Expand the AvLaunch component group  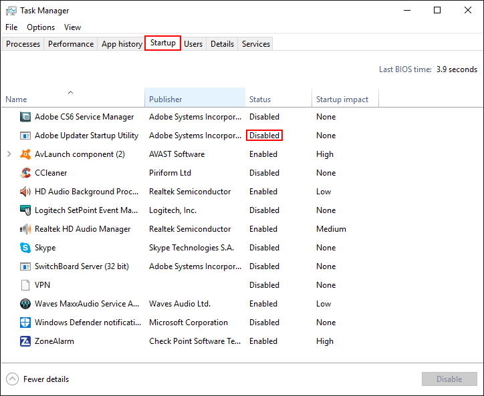click(9, 154)
